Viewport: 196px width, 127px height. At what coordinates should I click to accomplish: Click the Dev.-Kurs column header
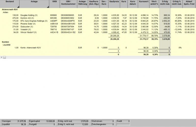click(x=104, y=4)
